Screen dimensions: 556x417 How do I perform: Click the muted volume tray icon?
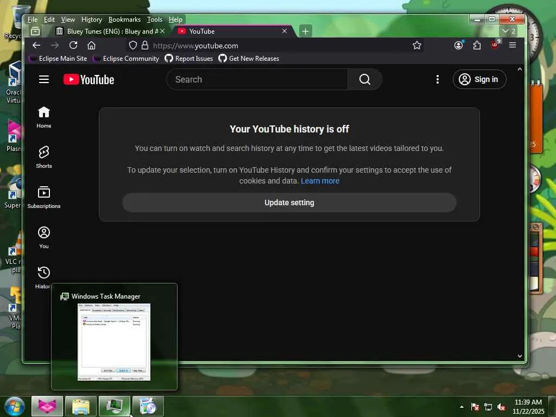click(501, 407)
